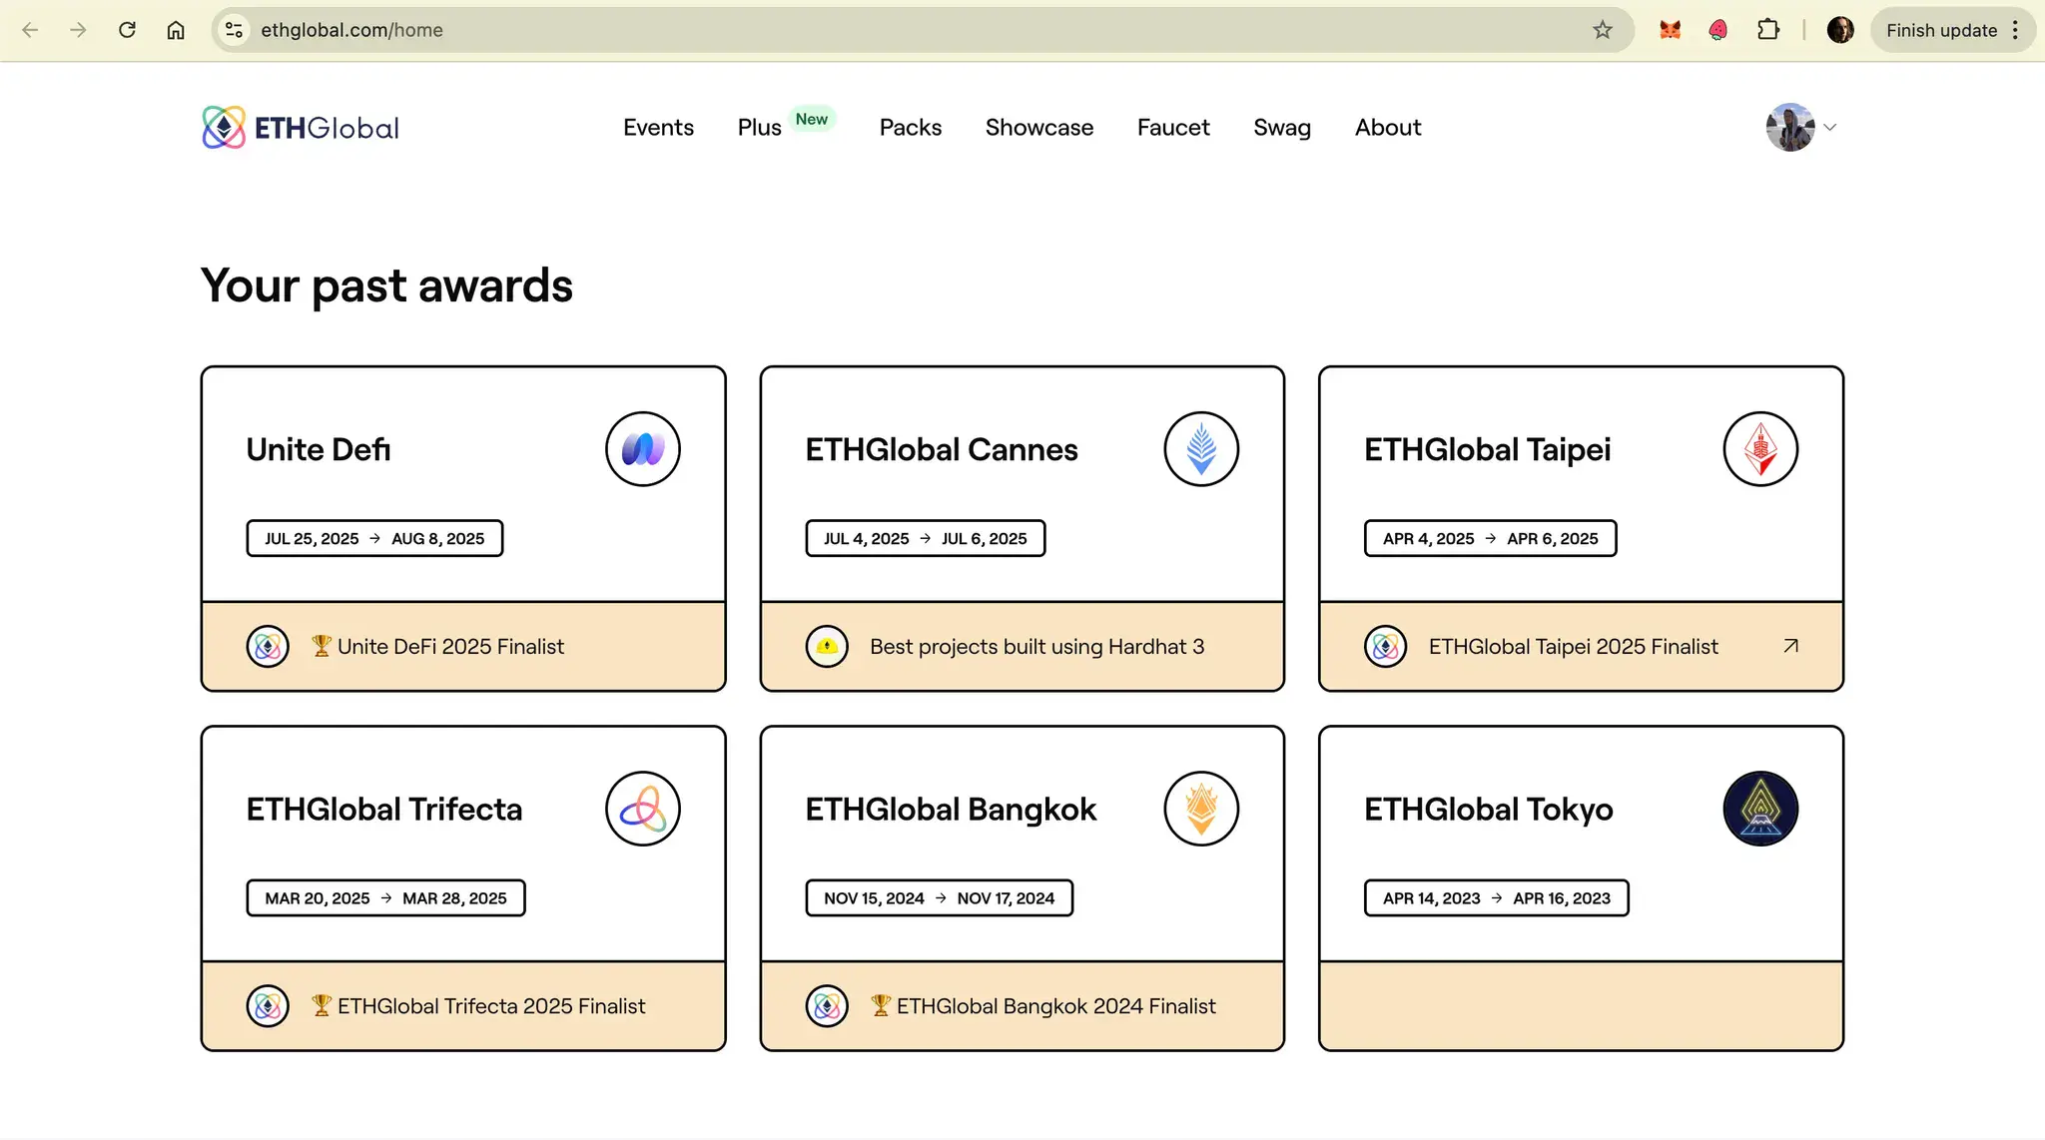
Task: Click the ETHGlobal Trifecta event logo
Action: point(643,809)
